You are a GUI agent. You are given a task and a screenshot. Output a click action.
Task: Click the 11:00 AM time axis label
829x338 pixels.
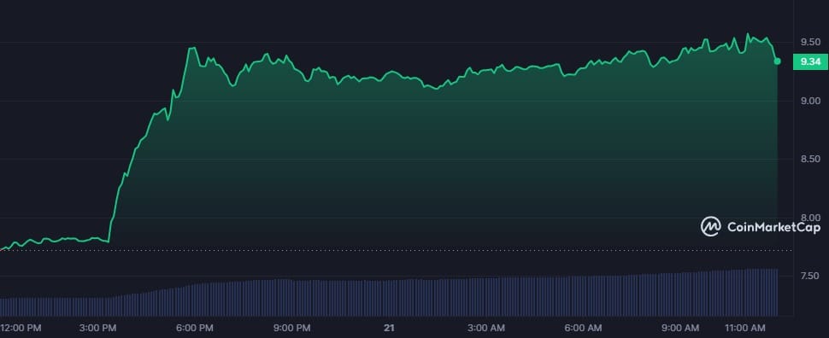(x=746, y=328)
